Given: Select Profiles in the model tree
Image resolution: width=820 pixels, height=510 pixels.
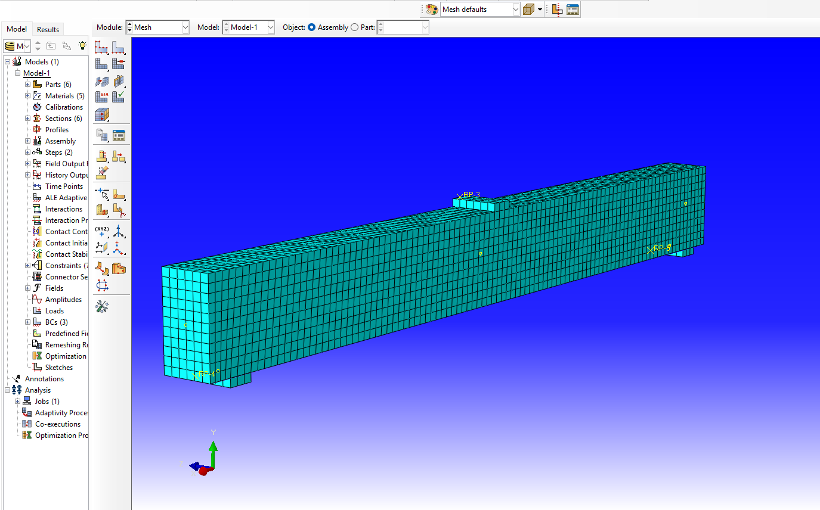Looking at the screenshot, I should (57, 130).
